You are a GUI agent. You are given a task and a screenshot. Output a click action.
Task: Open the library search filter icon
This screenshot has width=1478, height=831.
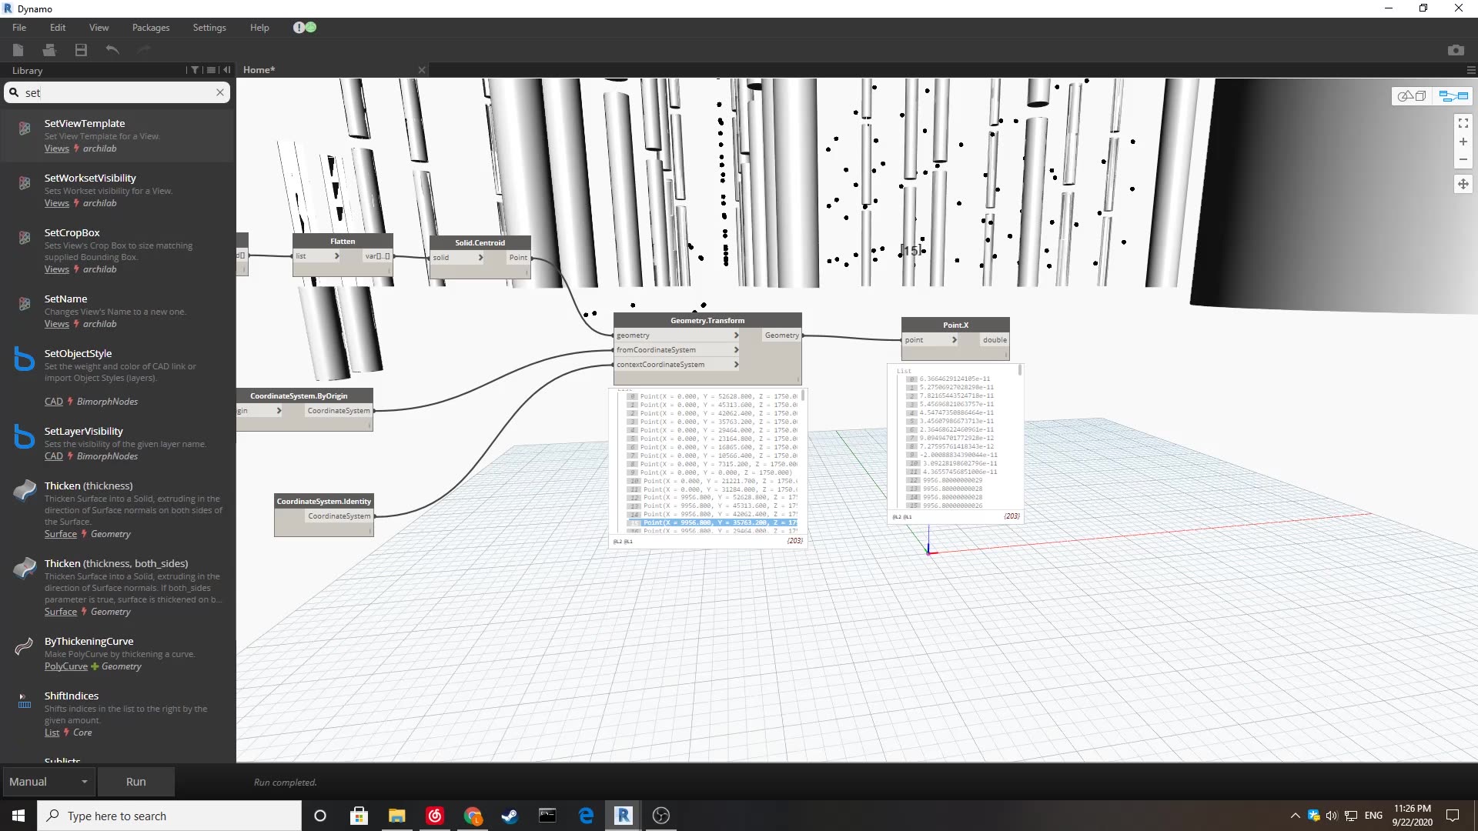click(195, 70)
